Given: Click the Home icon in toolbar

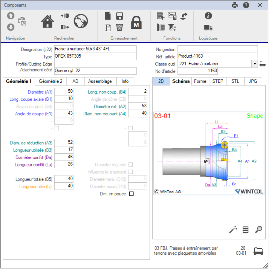Looking at the screenshot, I should pyautogui.click(x=47, y=21).
